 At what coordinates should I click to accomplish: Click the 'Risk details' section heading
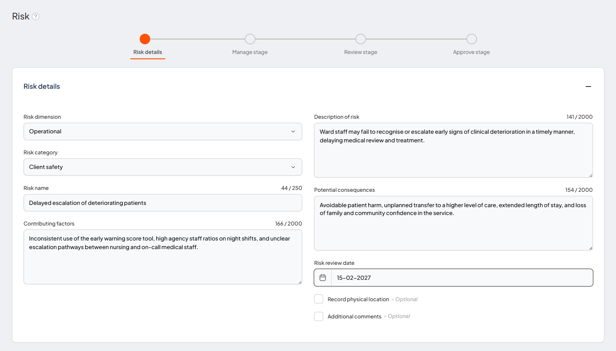[x=42, y=87]
